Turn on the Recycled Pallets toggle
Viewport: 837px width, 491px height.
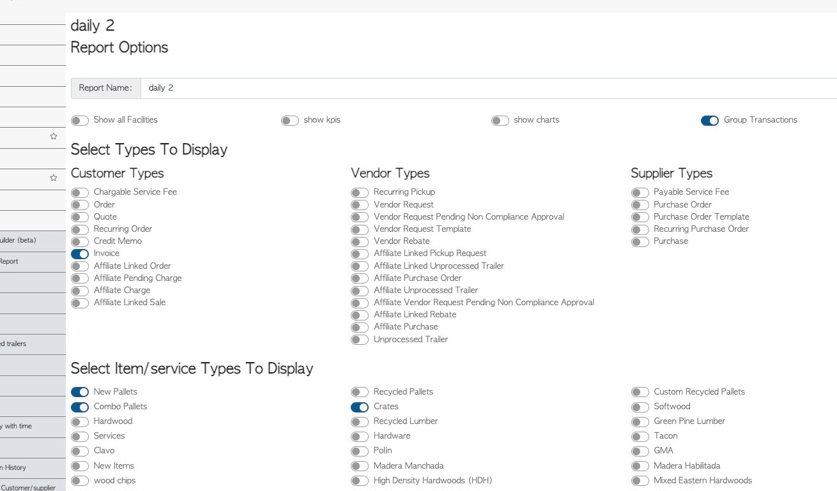[x=360, y=392]
